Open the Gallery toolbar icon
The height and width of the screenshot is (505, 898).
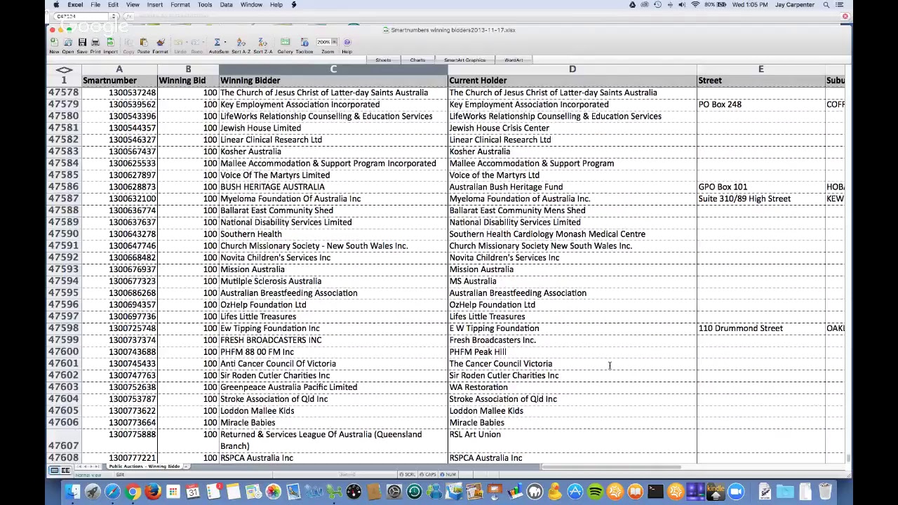[x=285, y=43]
